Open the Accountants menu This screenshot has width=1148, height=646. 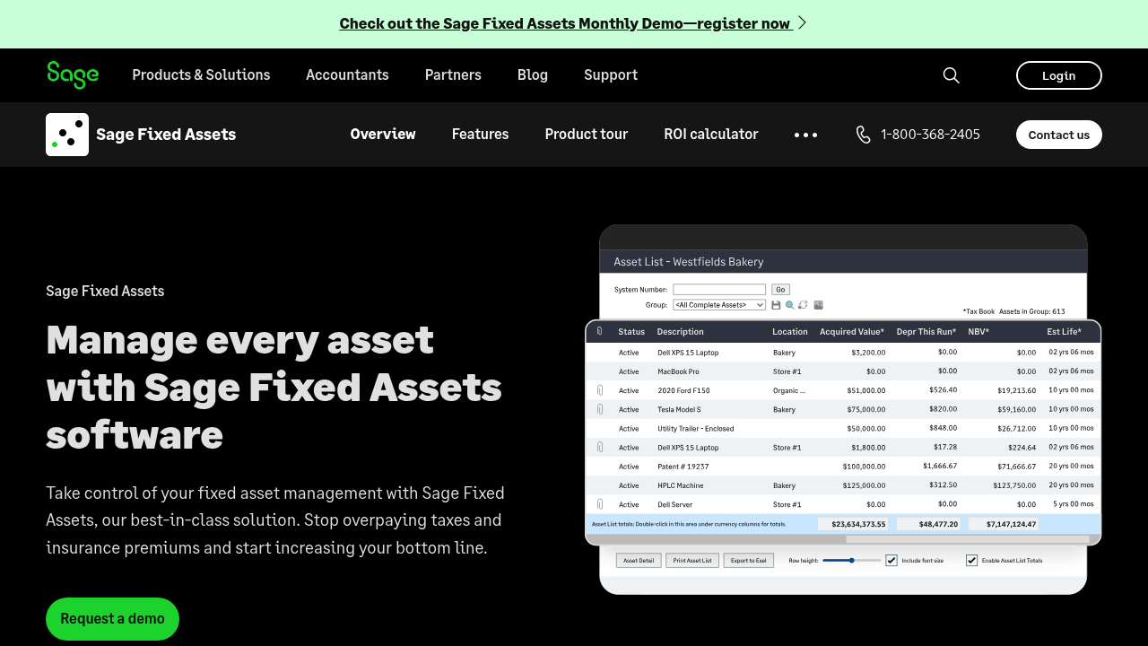(347, 75)
